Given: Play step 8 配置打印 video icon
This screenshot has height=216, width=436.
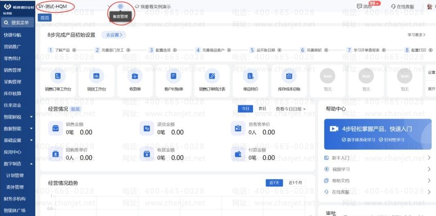Looking at the screenshot, I should (x=431, y=50).
